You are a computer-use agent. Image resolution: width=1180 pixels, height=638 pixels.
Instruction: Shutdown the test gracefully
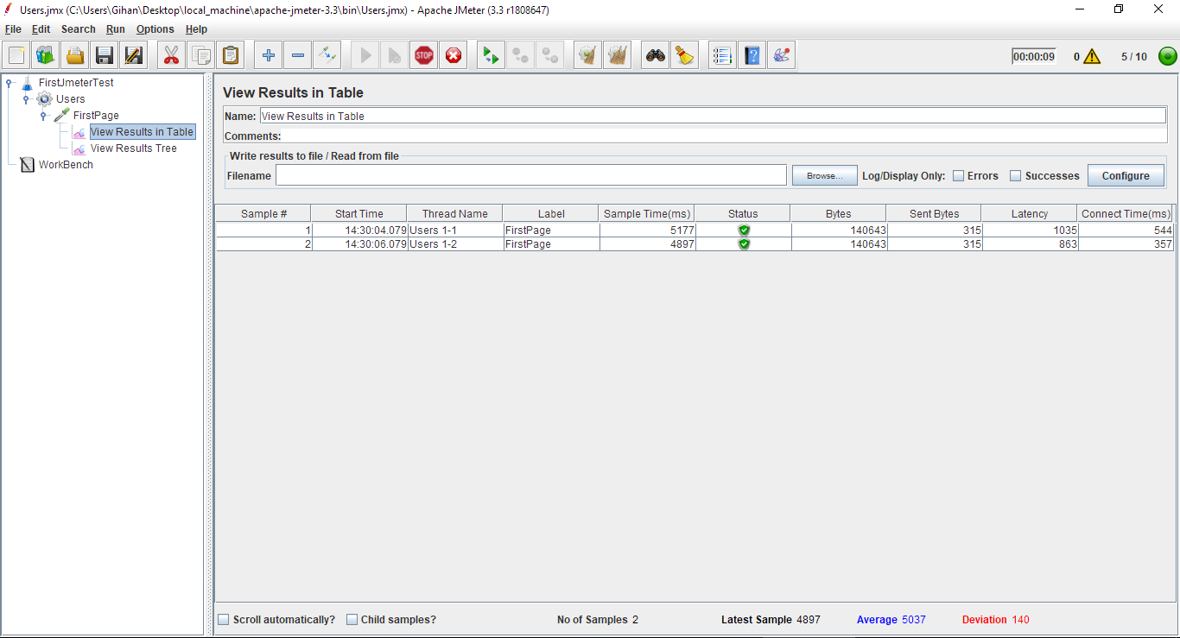tap(453, 54)
